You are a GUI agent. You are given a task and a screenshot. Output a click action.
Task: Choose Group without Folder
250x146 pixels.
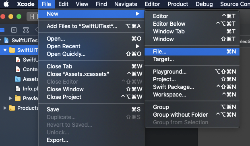tap(192, 115)
